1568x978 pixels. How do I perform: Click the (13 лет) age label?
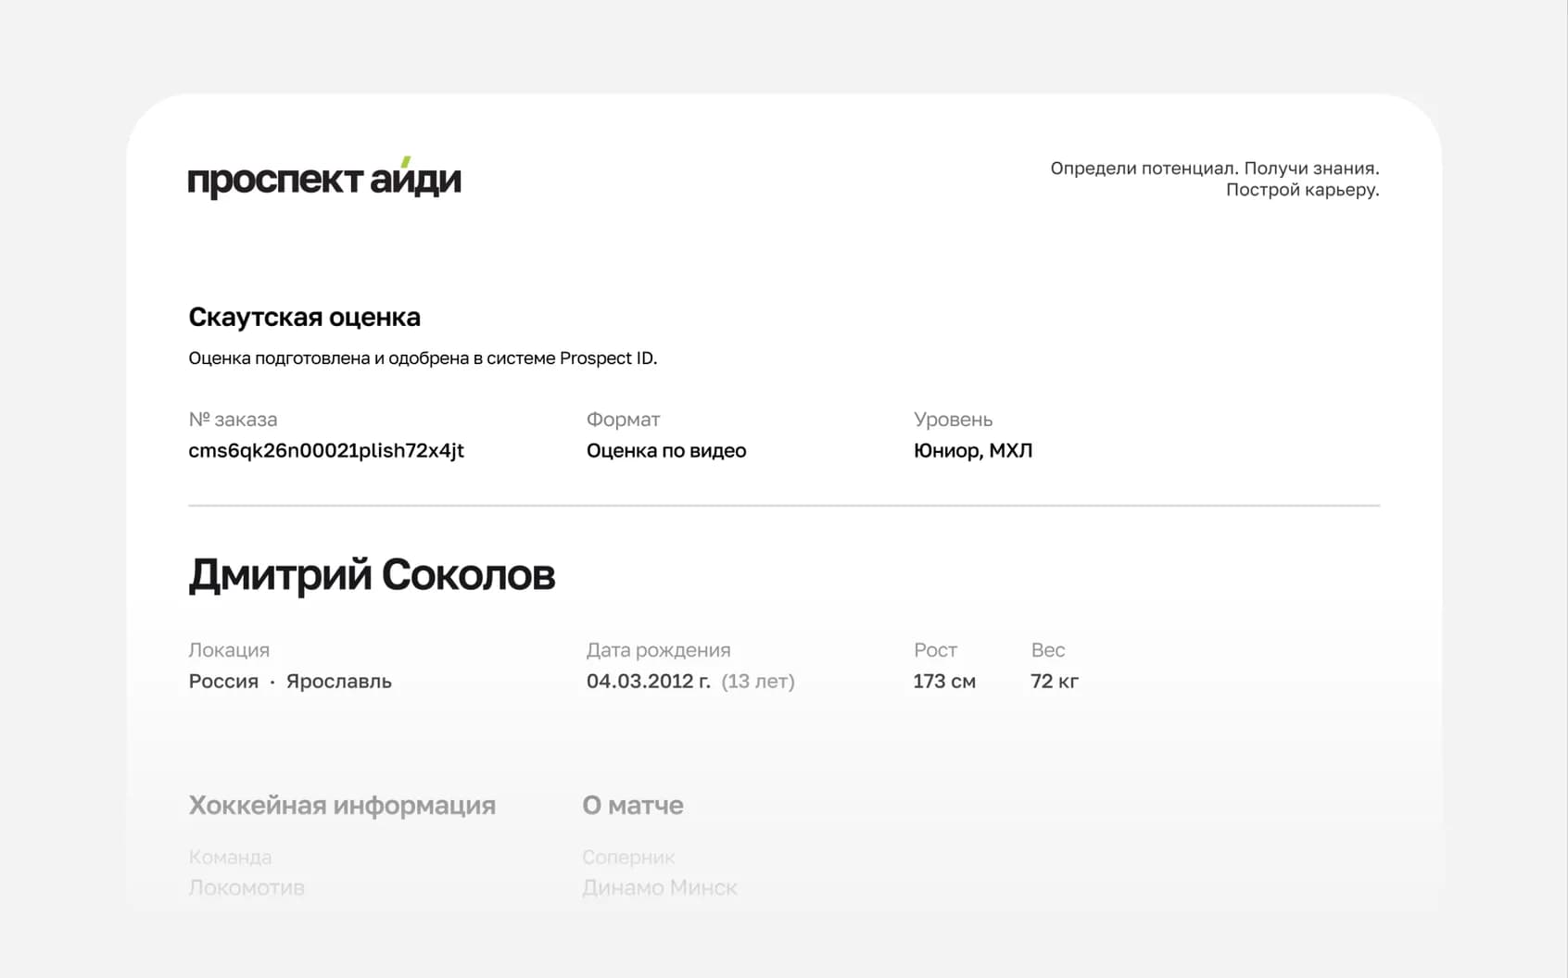click(x=758, y=682)
